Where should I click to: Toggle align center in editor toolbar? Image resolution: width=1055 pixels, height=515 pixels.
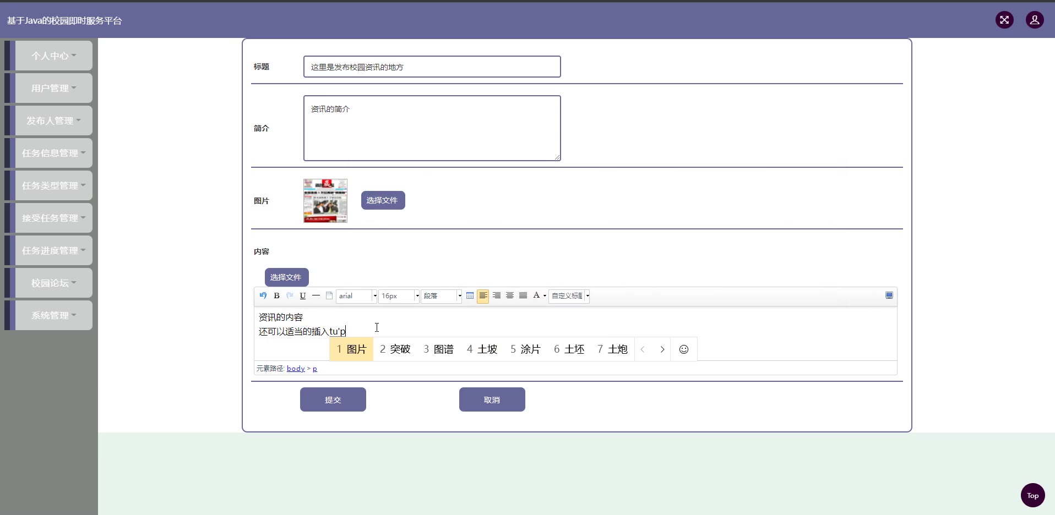(x=510, y=295)
